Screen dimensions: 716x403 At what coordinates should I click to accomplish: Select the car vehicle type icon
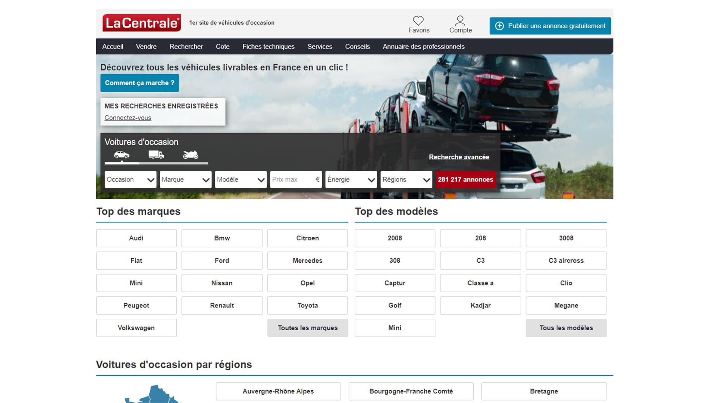pos(122,155)
